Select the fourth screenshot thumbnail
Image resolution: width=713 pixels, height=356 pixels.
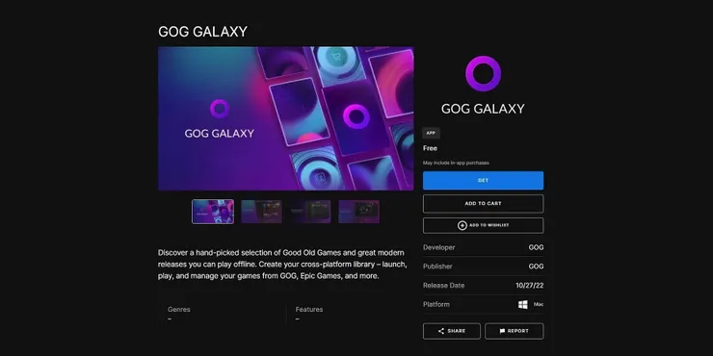358,212
